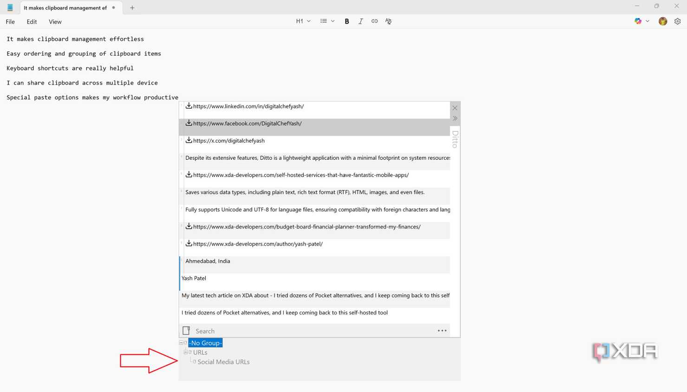Select the facebook.com/DigitalChefYash clip
Viewport: 687px width, 392px height.
point(314,127)
